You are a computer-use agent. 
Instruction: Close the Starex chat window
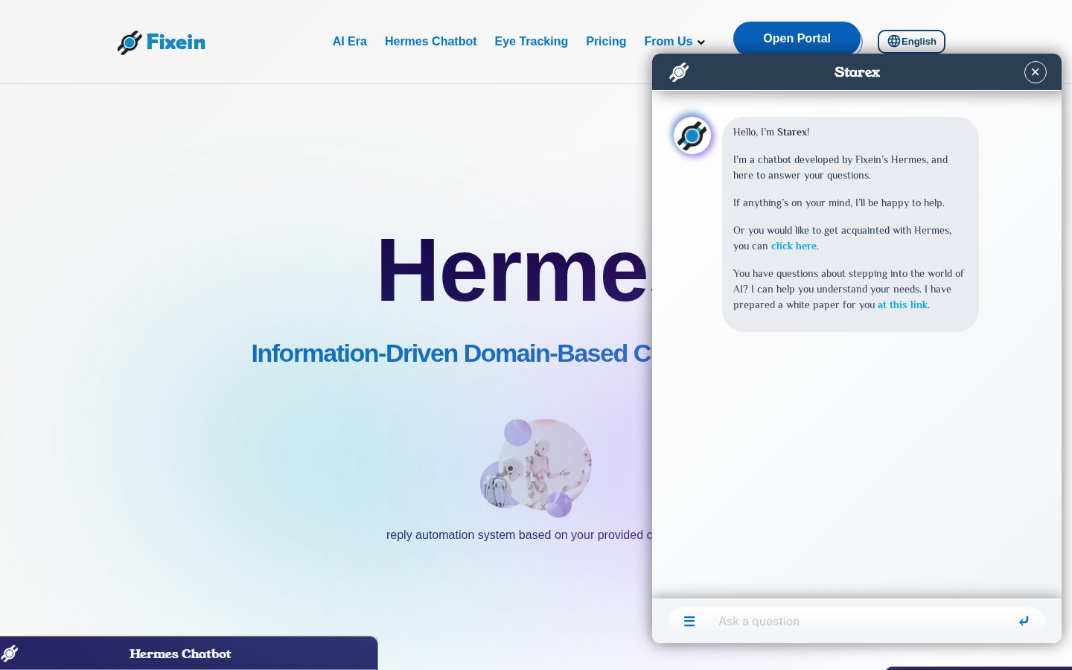1036,72
